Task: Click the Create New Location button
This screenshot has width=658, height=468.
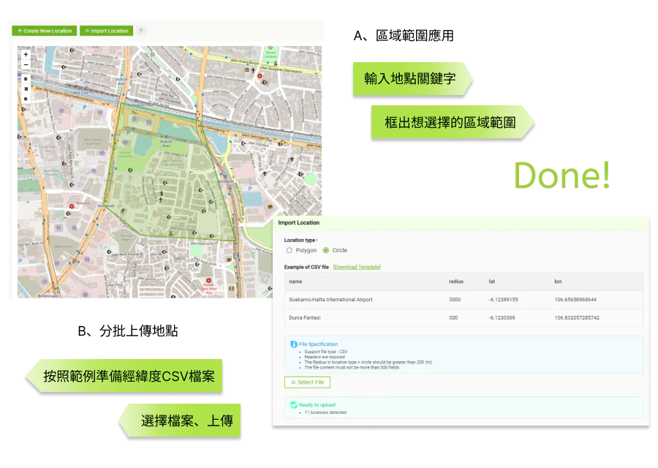Action: (x=45, y=31)
